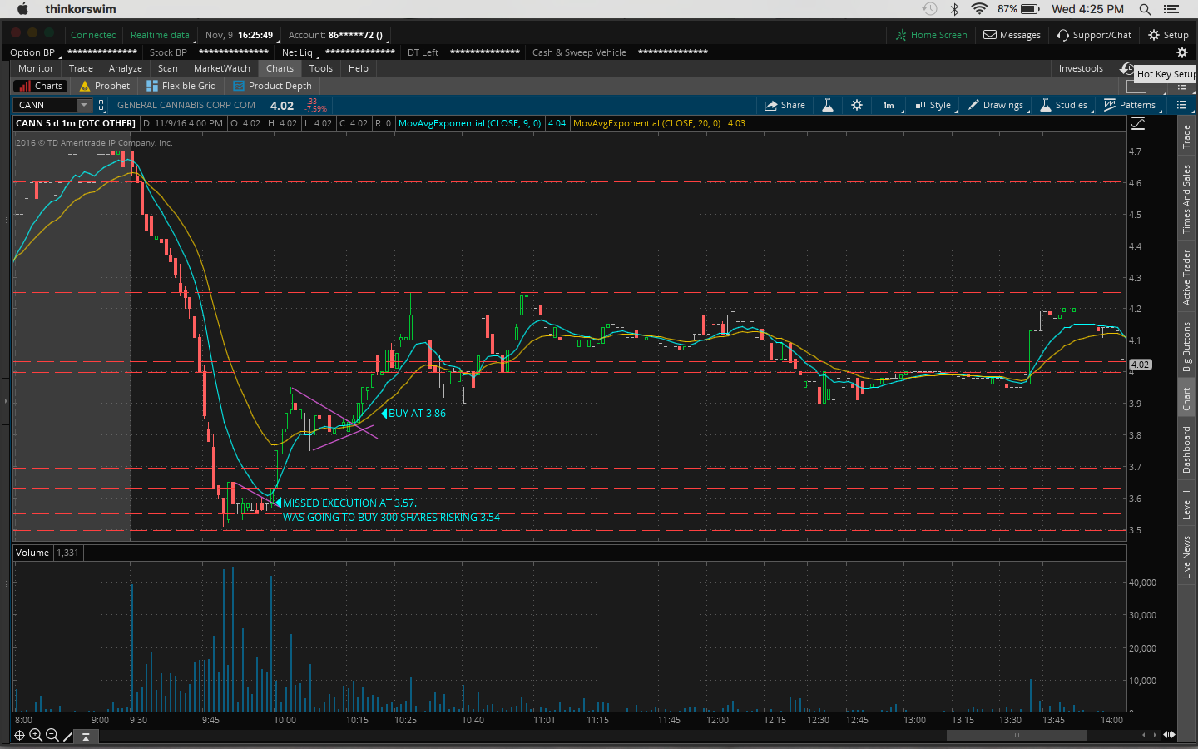Click the zoom out magnifier icon
Viewport: 1198px width, 749px height.
coord(52,735)
